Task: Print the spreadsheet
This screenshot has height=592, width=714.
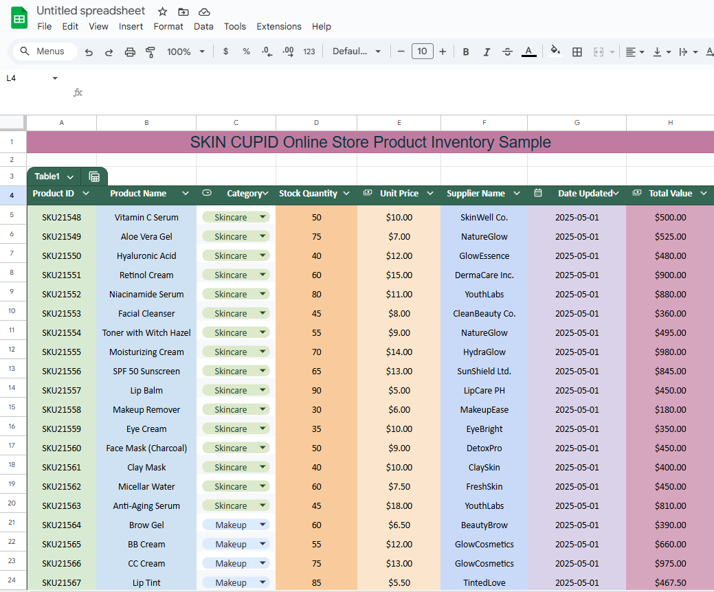Action: click(130, 52)
